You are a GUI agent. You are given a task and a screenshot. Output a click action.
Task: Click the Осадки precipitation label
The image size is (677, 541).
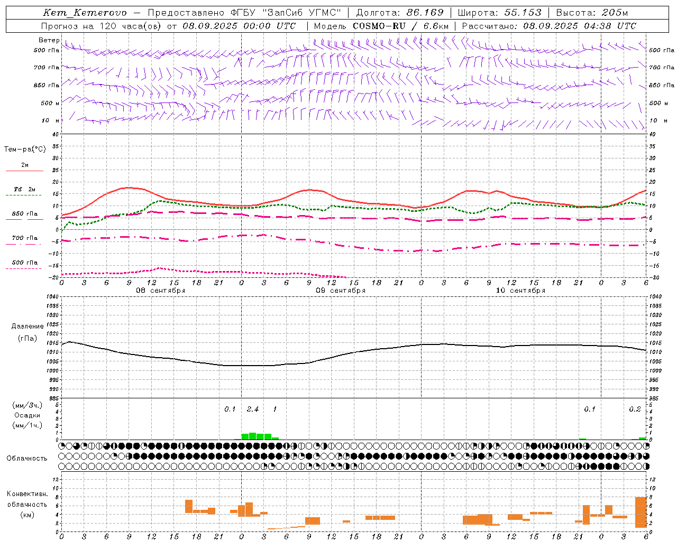[28, 415]
